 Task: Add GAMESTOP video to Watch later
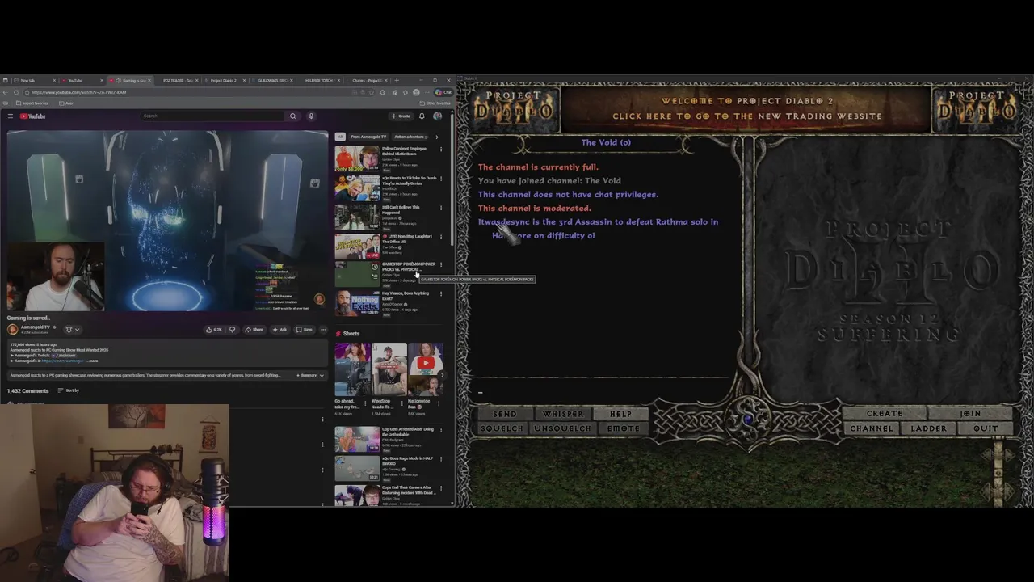click(374, 267)
